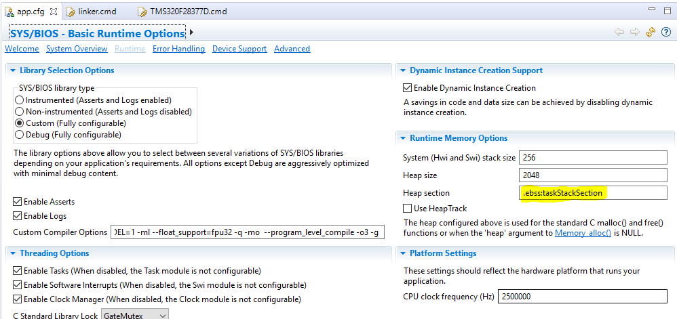Click the forward navigation arrow icon
Image resolution: width=677 pixels, height=319 pixels.
coord(634,33)
